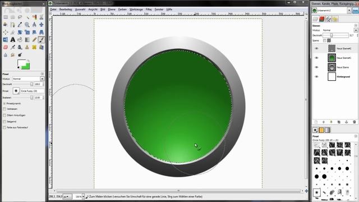Screen dimensions: 359x202
Task: Select the Fuzzy Select magic wand tool
Action: point(27,17)
